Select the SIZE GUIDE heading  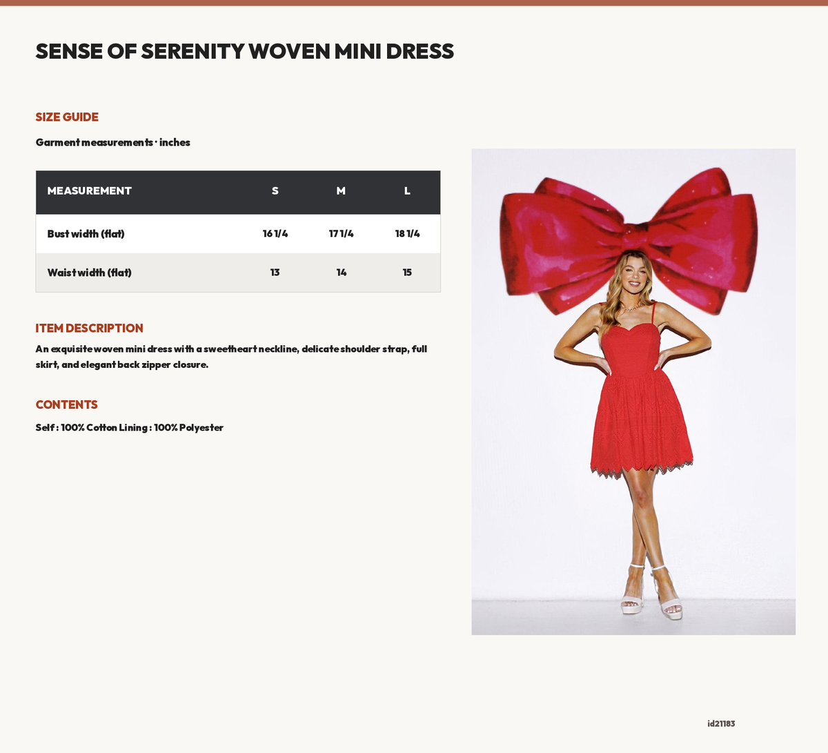coord(67,117)
